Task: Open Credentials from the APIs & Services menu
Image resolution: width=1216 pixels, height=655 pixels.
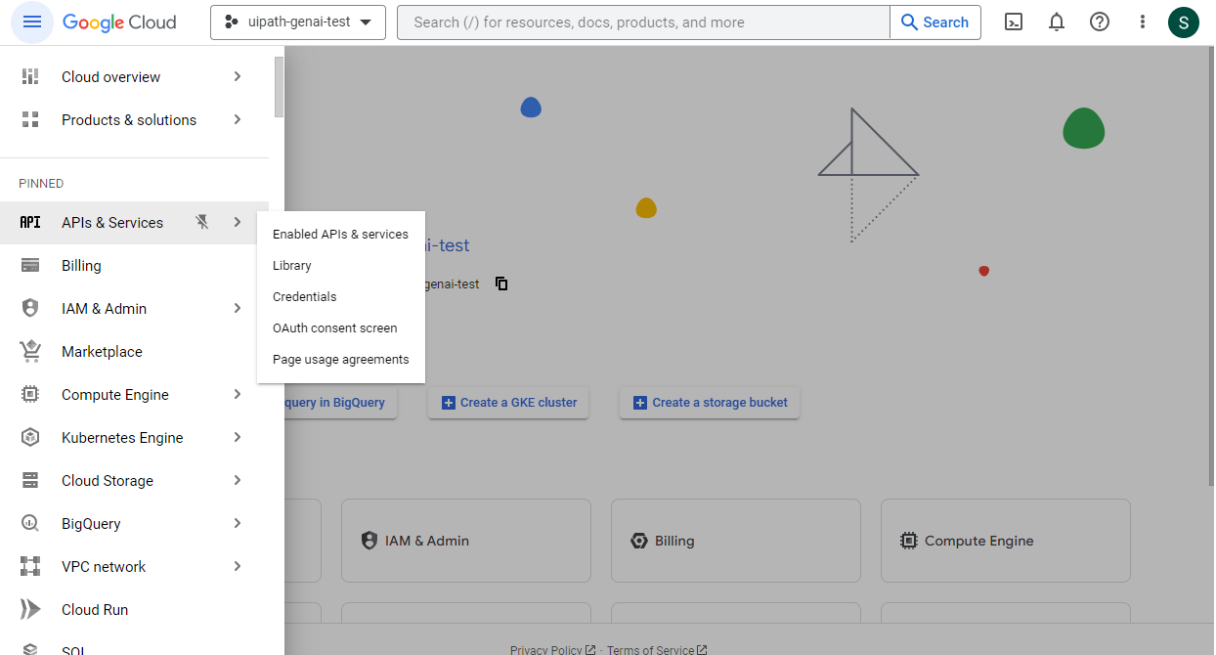Action: [x=304, y=296]
